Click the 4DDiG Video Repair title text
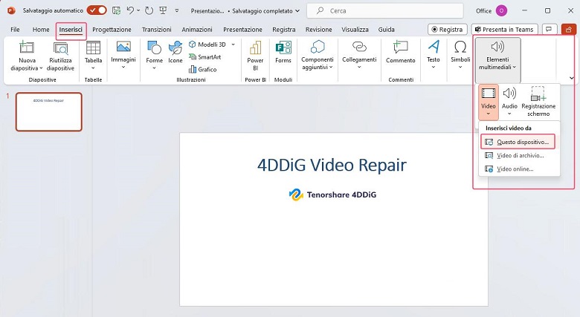The width and height of the screenshot is (580, 317). pyautogui.click(x=332, y=165)
